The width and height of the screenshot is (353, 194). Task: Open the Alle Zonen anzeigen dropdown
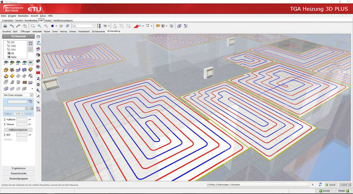tap(18, 95)
